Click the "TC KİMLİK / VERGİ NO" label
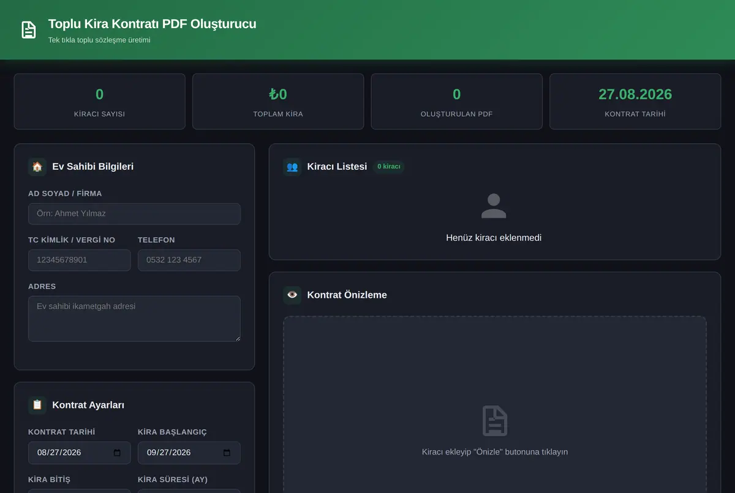735x493 pixels. (x=72, y=240)
